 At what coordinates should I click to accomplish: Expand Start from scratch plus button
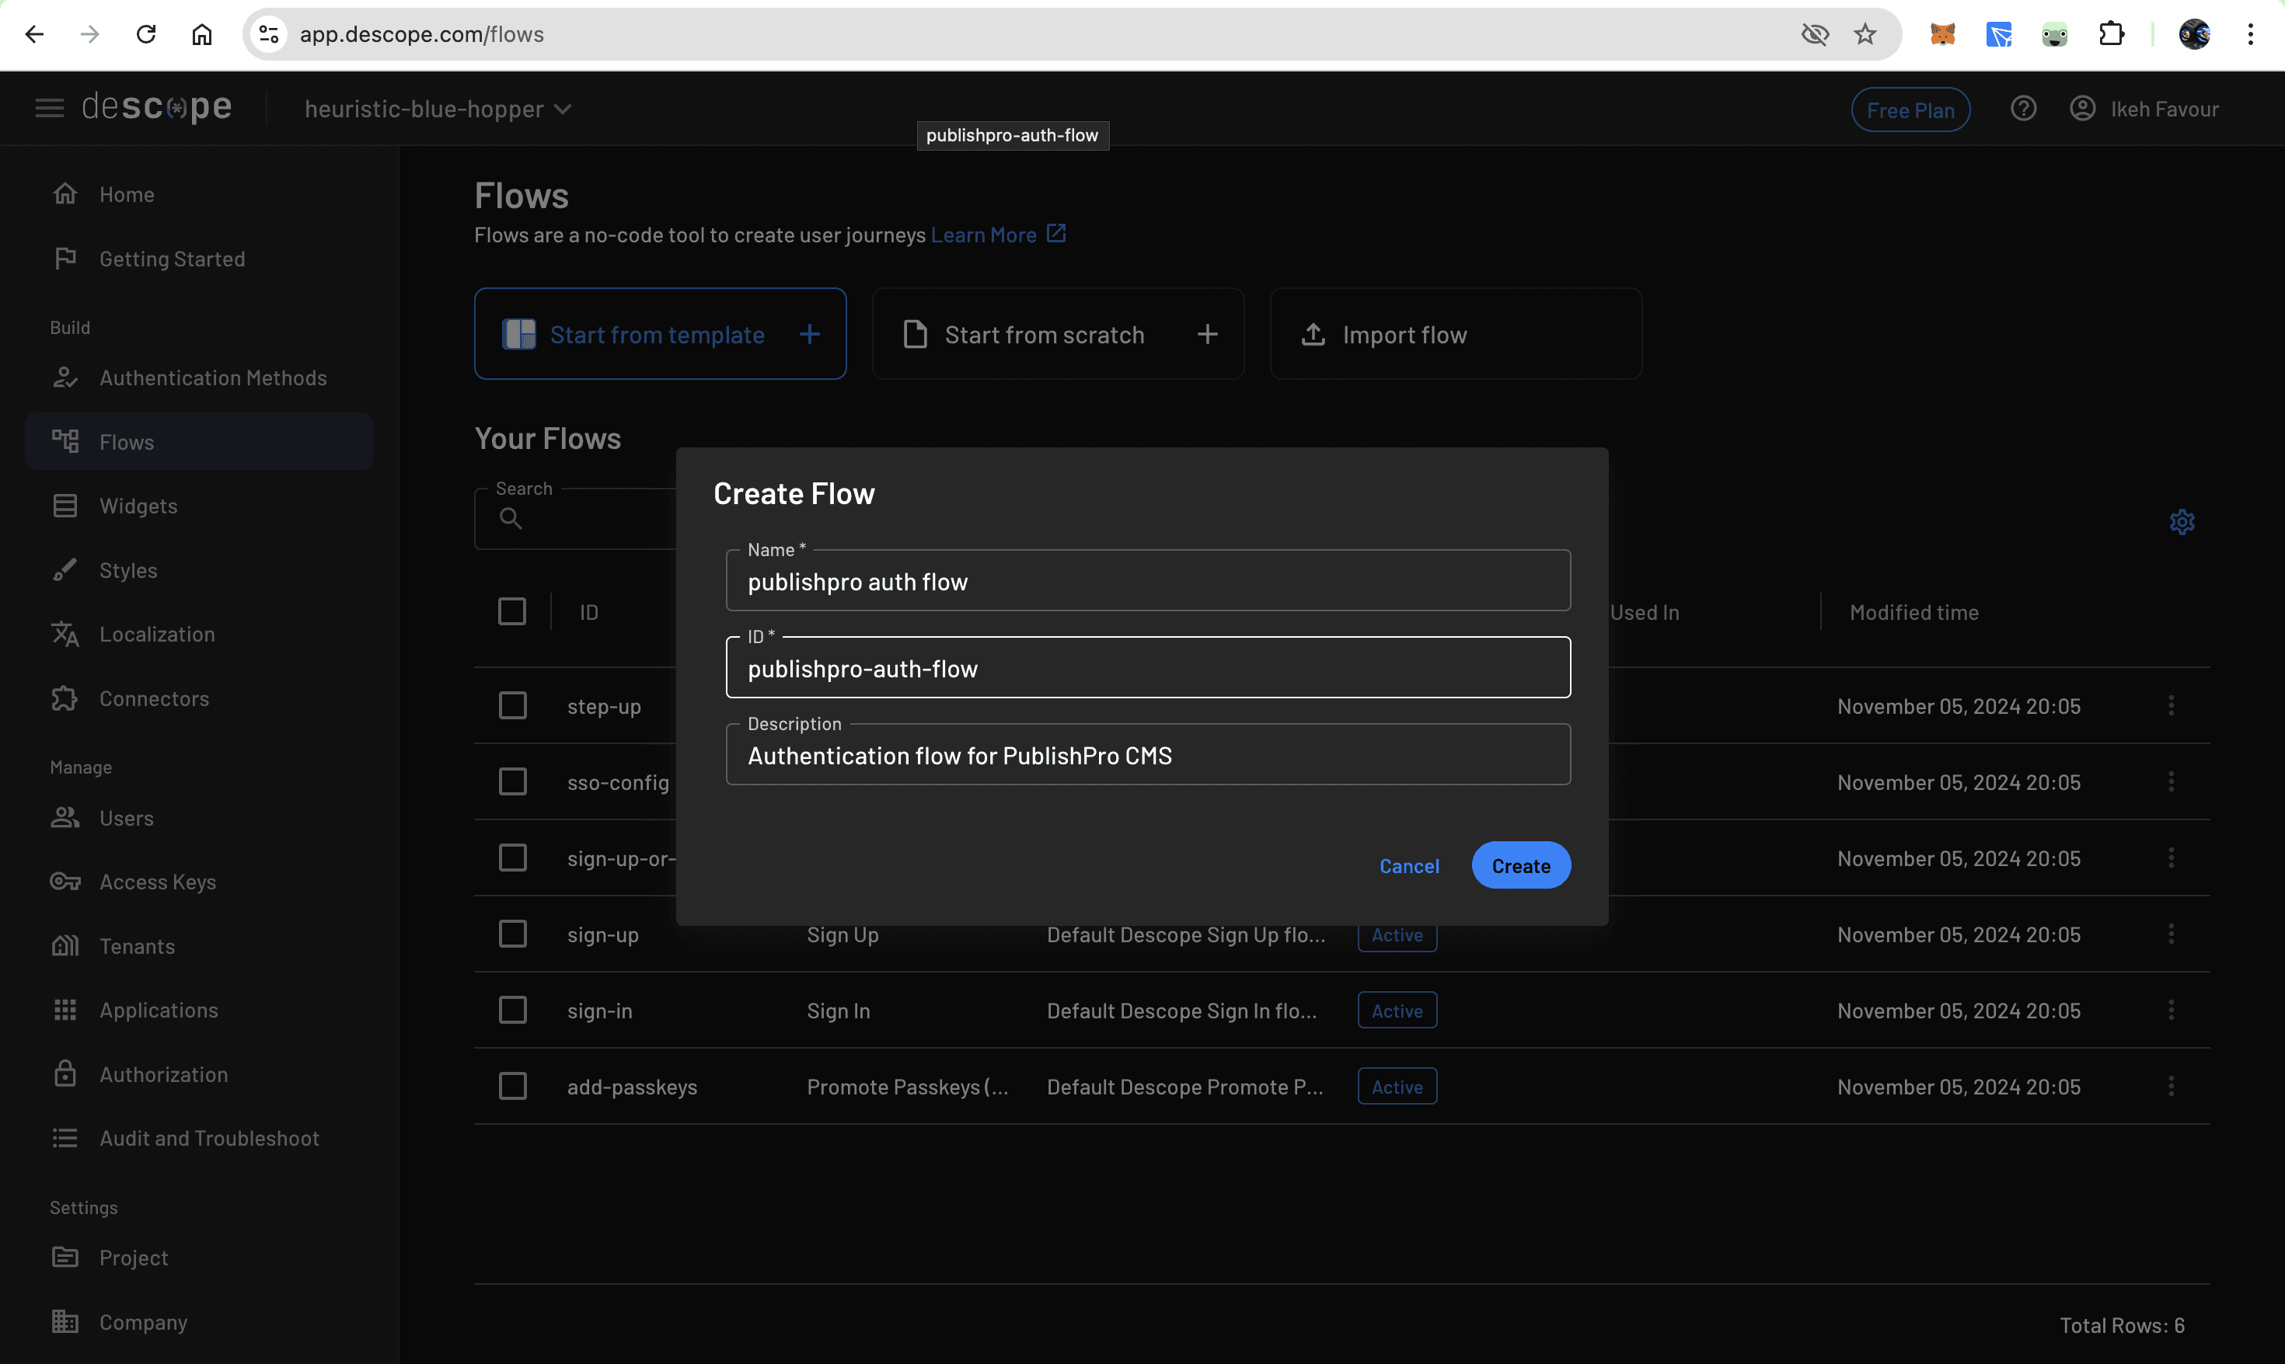click(1207, 335)
